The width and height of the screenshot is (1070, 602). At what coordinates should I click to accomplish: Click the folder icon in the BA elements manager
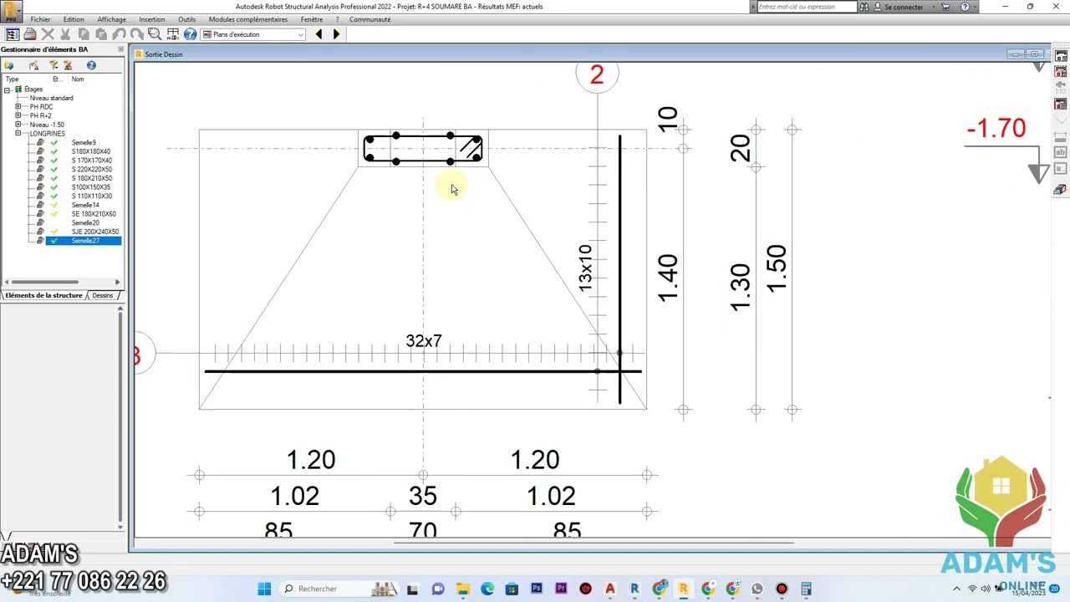click(x=9, y=65)
